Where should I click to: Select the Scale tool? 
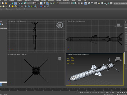(22, 3)
